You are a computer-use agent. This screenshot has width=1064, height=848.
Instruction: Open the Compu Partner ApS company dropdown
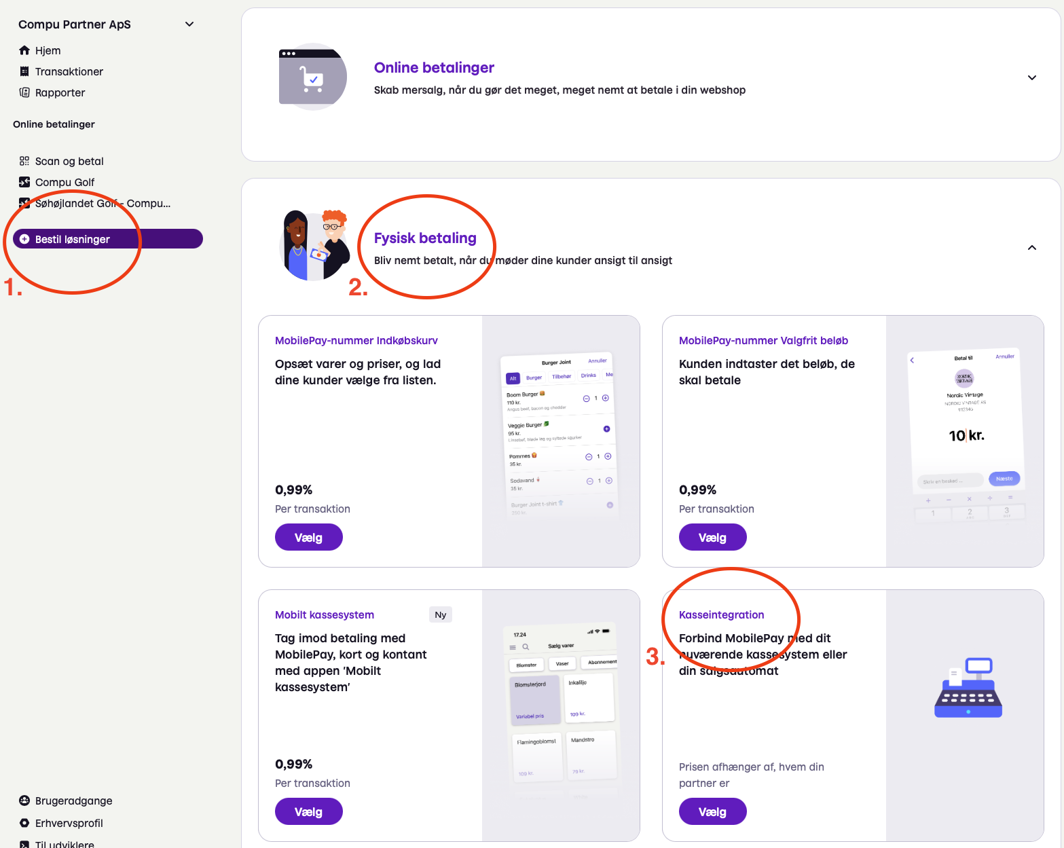tap(189, 24)
